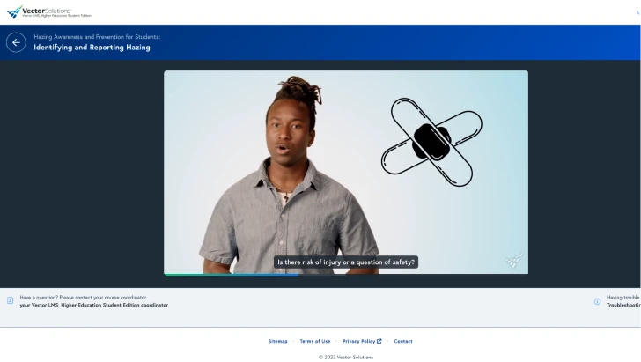Viewport: 641px width, 362px height.
Task: Open the Terms of Use link
Action: (x=314, y=341)
